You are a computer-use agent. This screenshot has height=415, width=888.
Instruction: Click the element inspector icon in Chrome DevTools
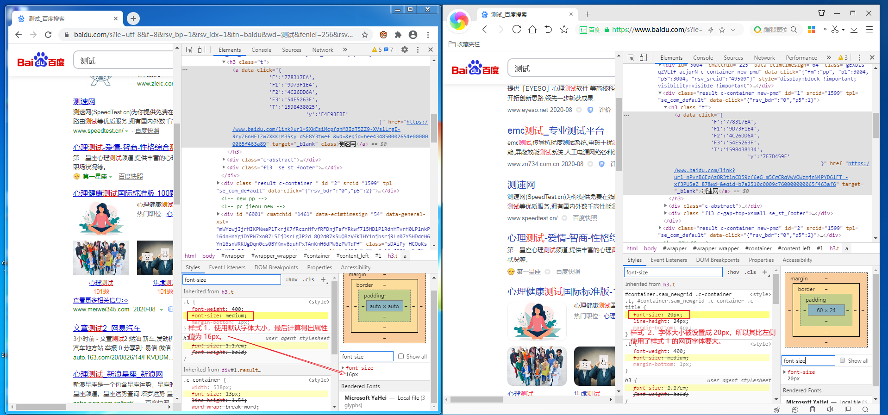click(189, 50)
